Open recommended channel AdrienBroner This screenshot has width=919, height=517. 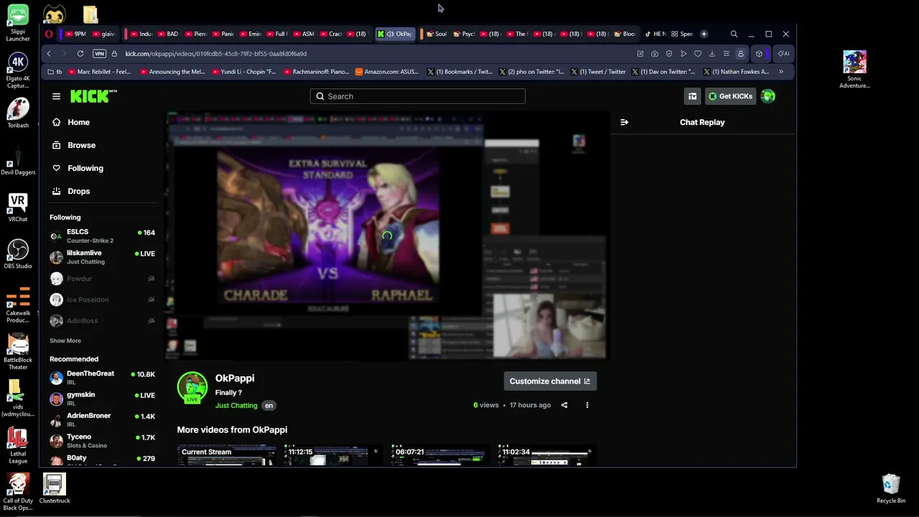(x=103, y=419)
